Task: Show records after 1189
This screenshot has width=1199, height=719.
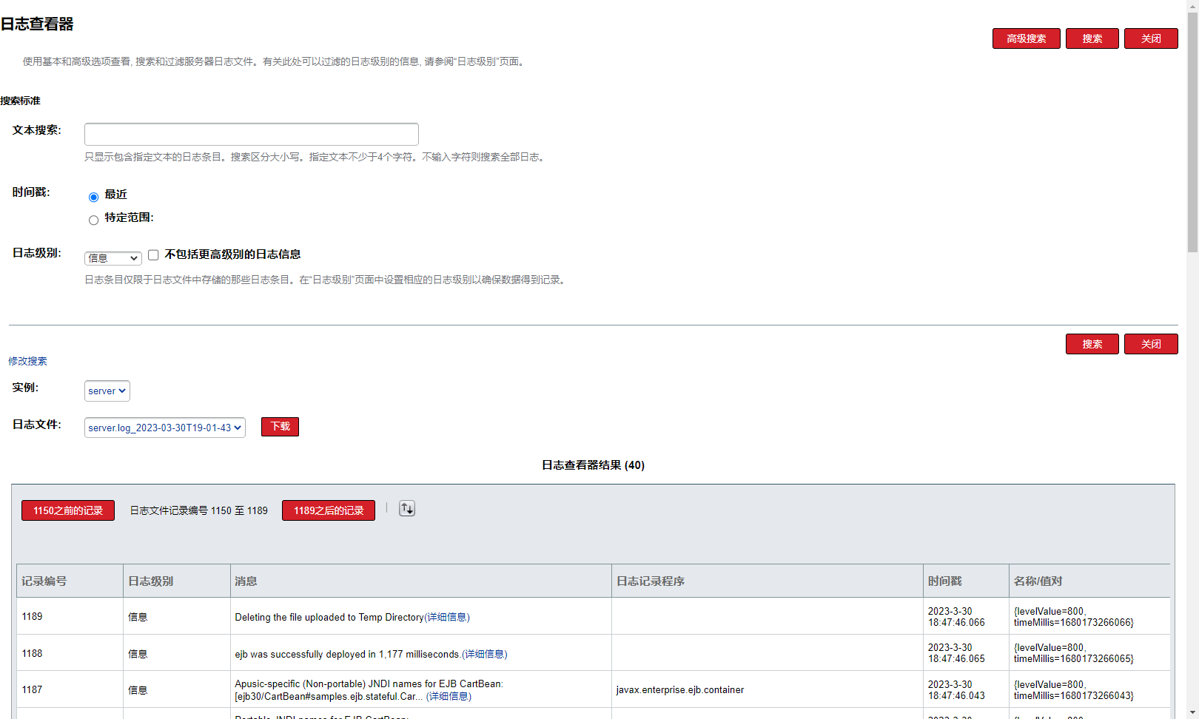Action: [328, 510]
